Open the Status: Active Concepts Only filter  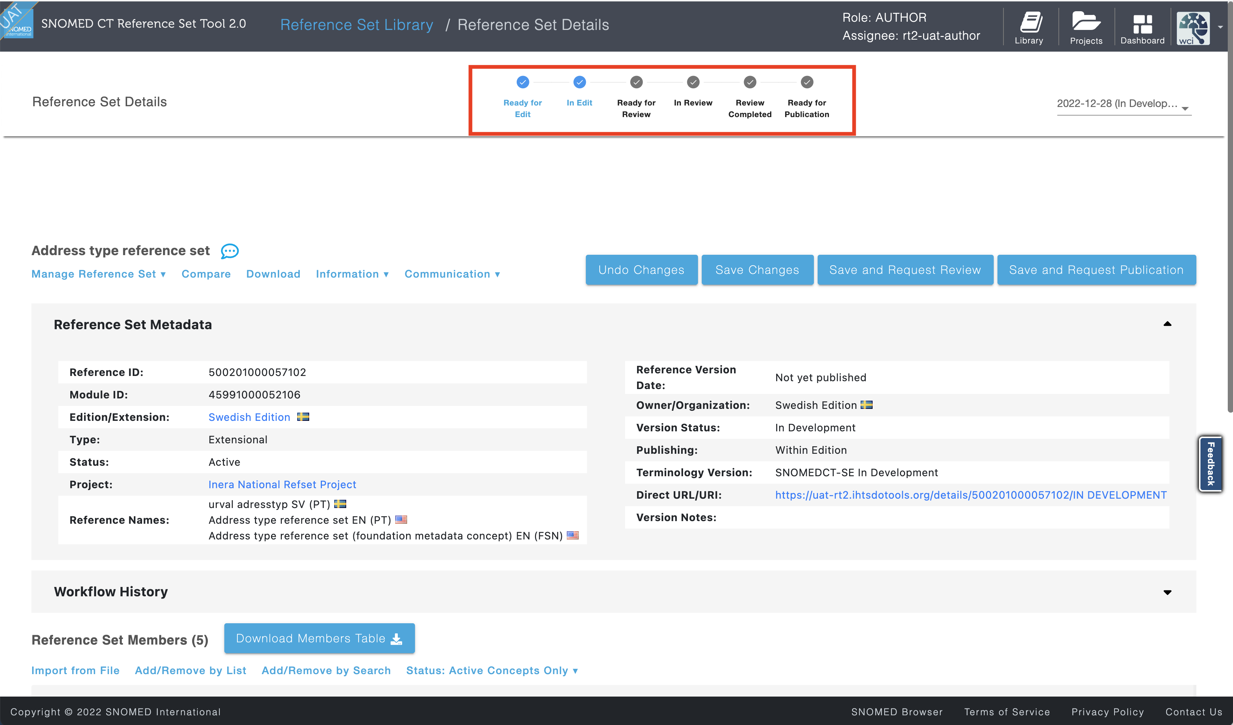[x=492, y=670]
